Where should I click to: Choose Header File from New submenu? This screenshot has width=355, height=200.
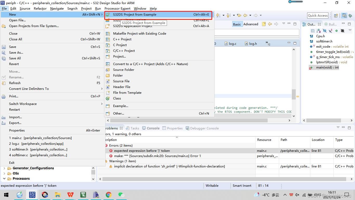tap(159, 87)
